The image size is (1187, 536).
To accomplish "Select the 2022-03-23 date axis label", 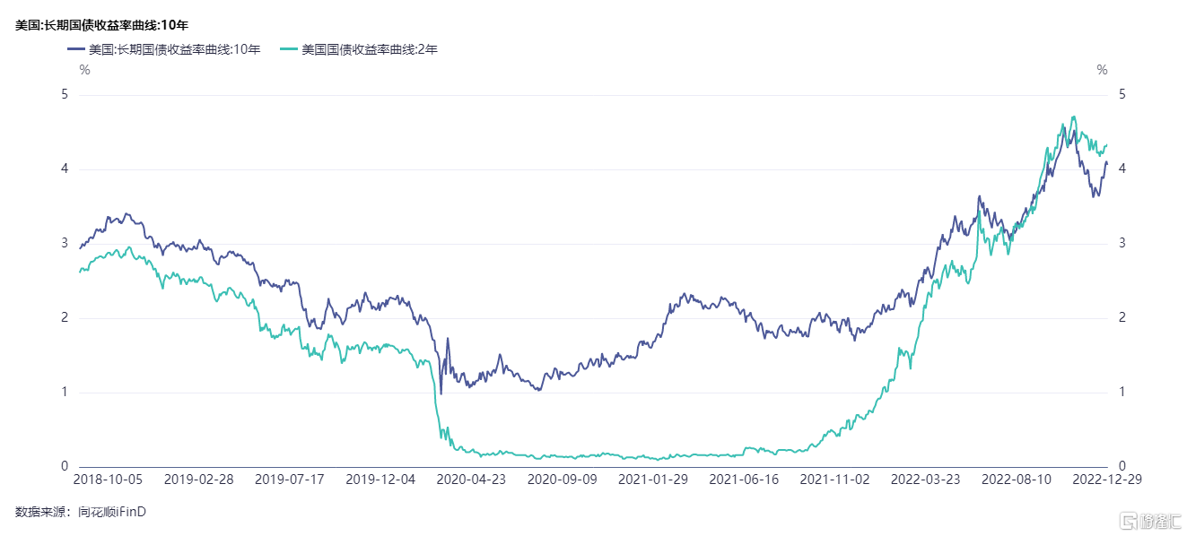I will click(924, 480).
